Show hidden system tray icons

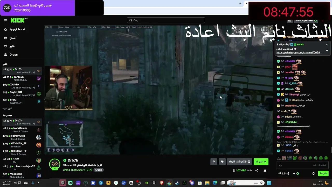pos(38,183)
